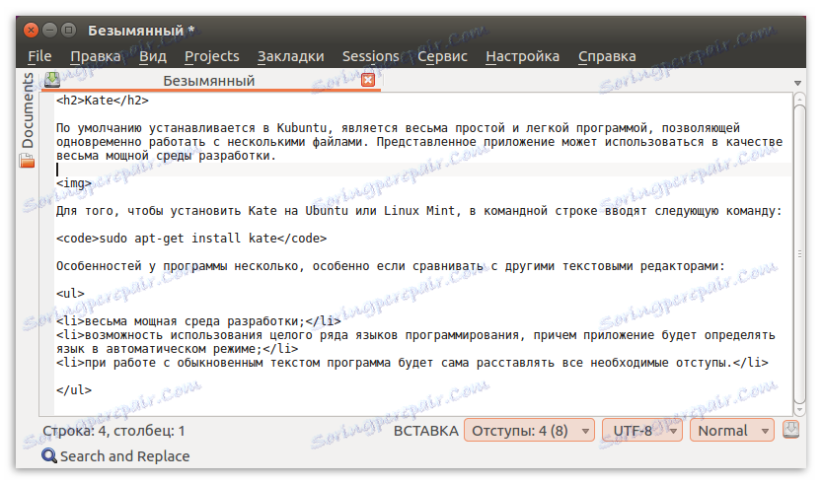Screen dimensions: 822x484
Task: Click the 'весьма мощная среда разработки' list item
Action: 198,321
